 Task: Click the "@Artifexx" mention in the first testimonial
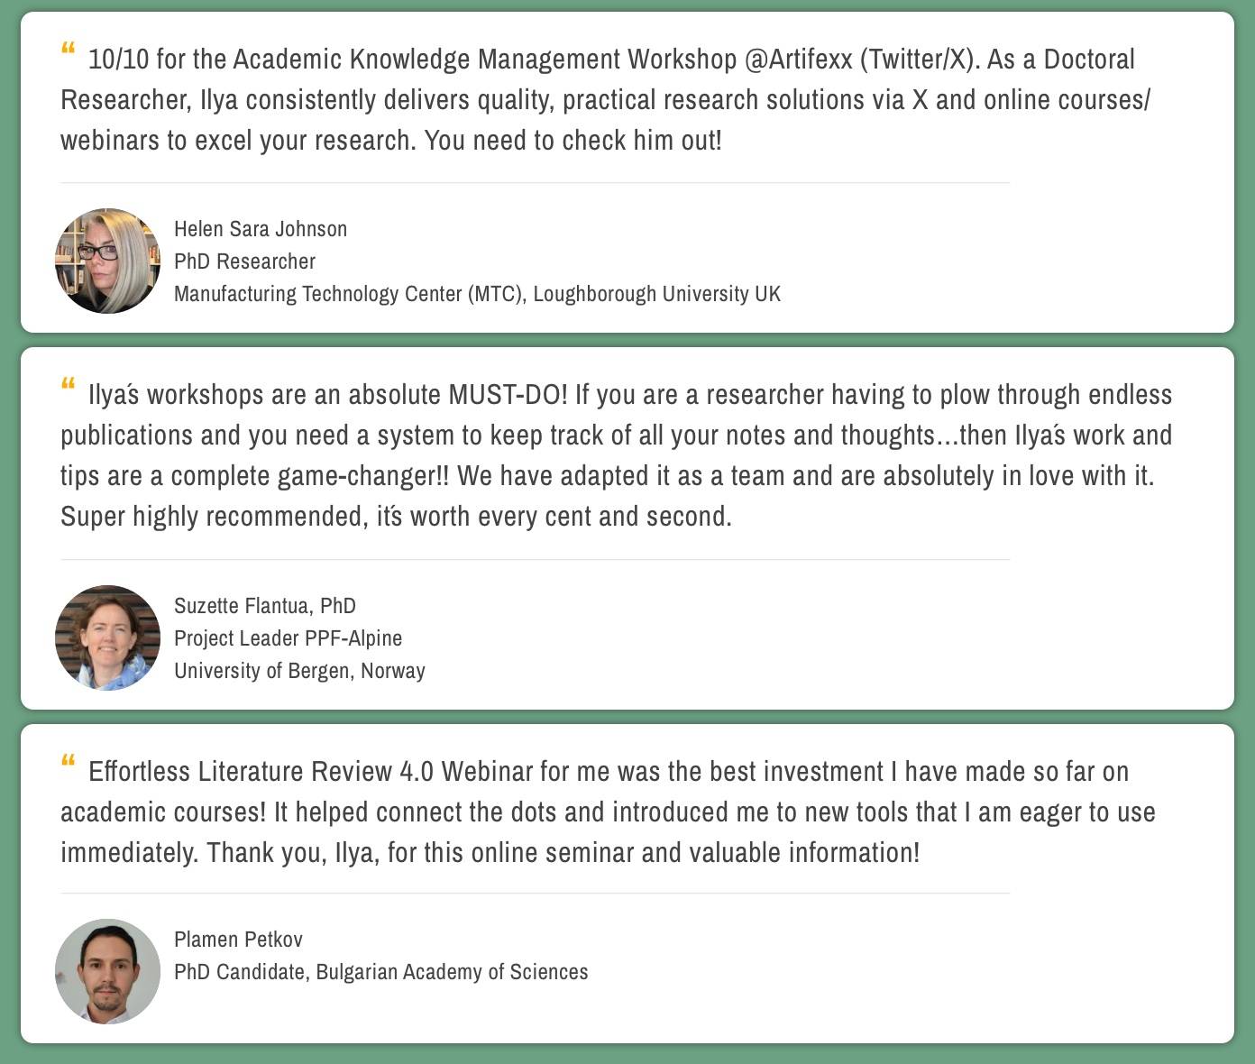[x=799, y=60]
